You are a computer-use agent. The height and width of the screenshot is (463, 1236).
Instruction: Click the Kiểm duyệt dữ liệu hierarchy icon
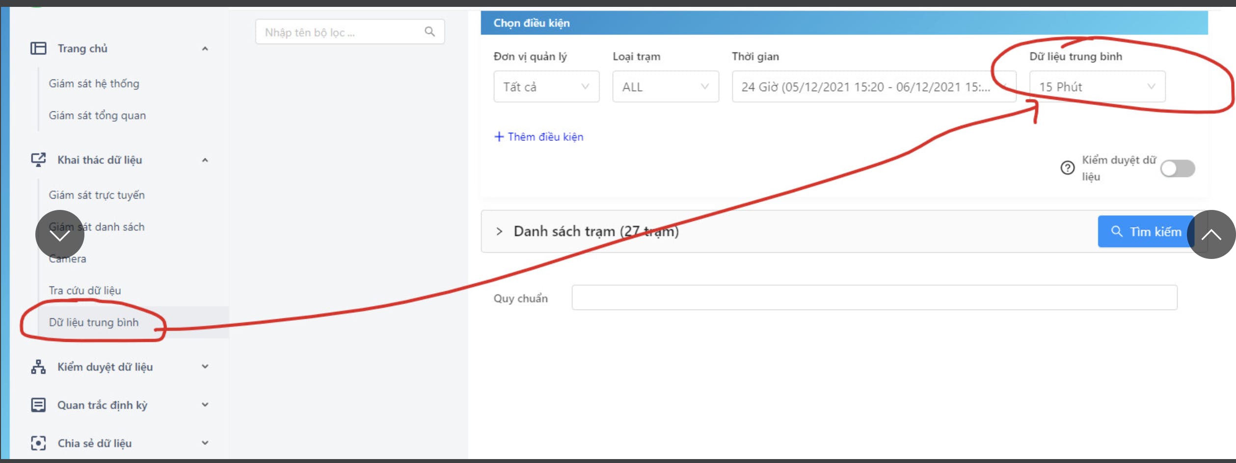[38, 367]
